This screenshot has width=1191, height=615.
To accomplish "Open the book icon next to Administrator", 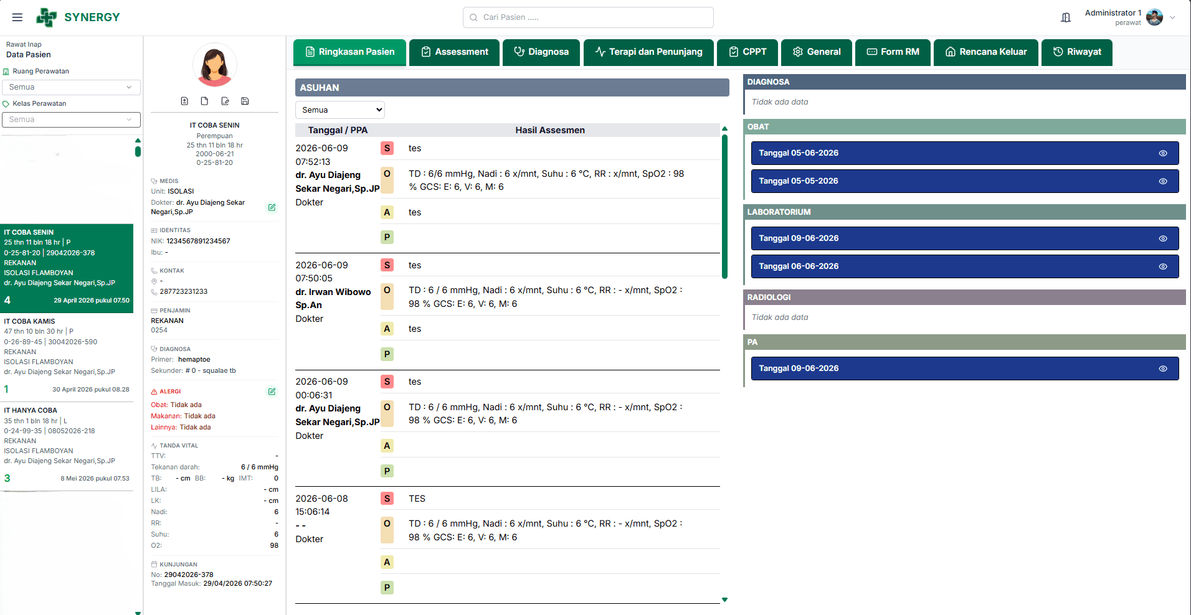I will click(1066, 17).
